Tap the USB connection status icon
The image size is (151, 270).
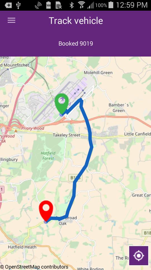click(x=18, y=5)
